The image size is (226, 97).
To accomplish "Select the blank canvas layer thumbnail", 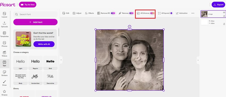I will point(204,22).
